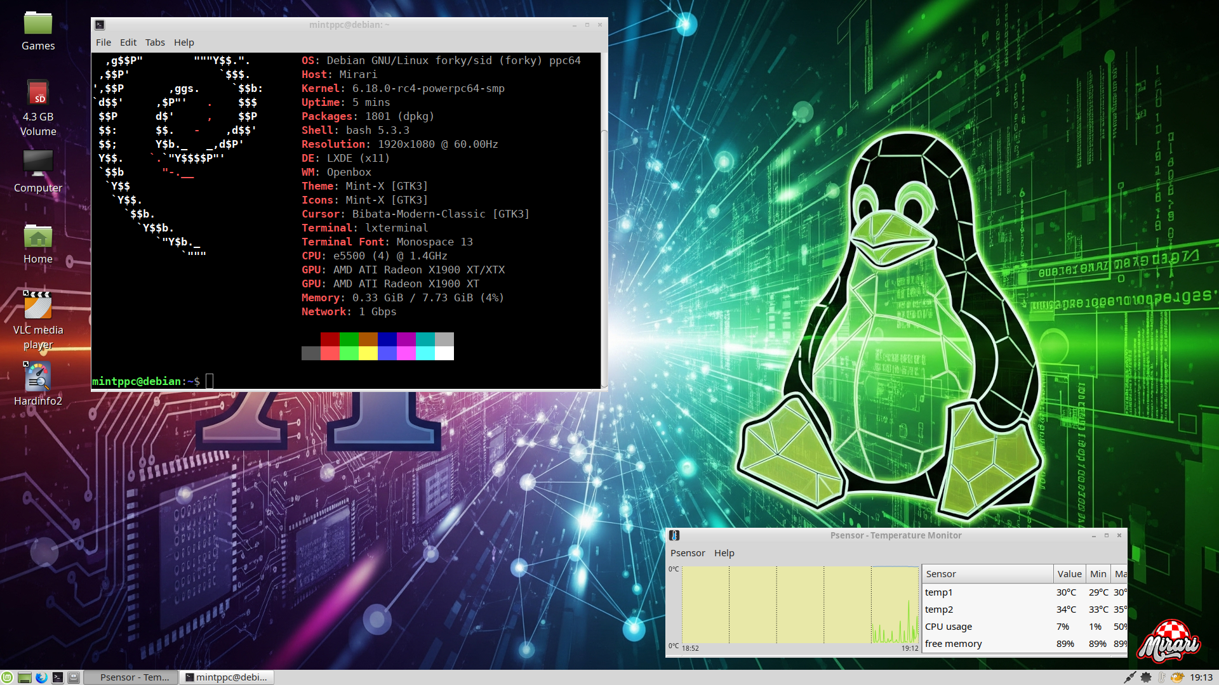Launch Firefox from the panel
Screen dimensions: 1219x685
tap(41, 677)
